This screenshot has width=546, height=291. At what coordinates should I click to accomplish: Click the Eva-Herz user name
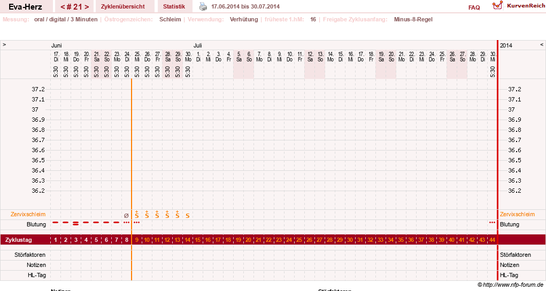coord(26,6)
